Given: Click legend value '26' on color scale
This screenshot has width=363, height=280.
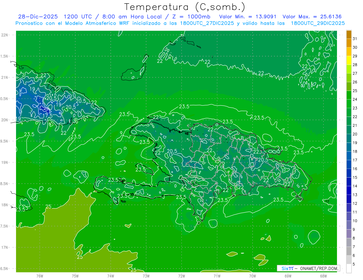Looking at the screenshot, I should [x=355, y=82].
